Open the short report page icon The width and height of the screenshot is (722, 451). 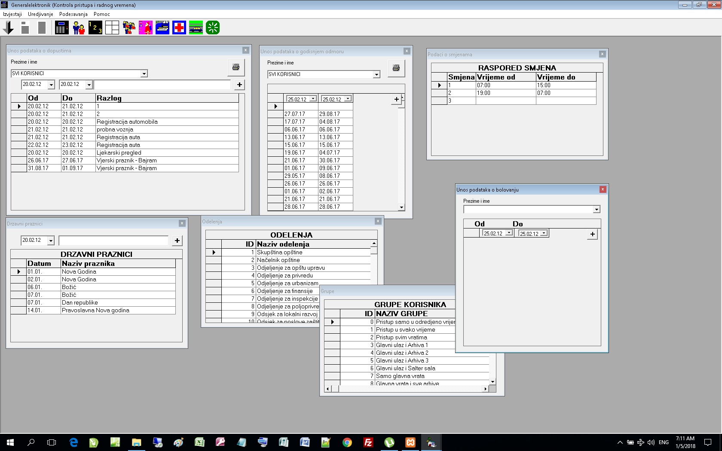25,28
